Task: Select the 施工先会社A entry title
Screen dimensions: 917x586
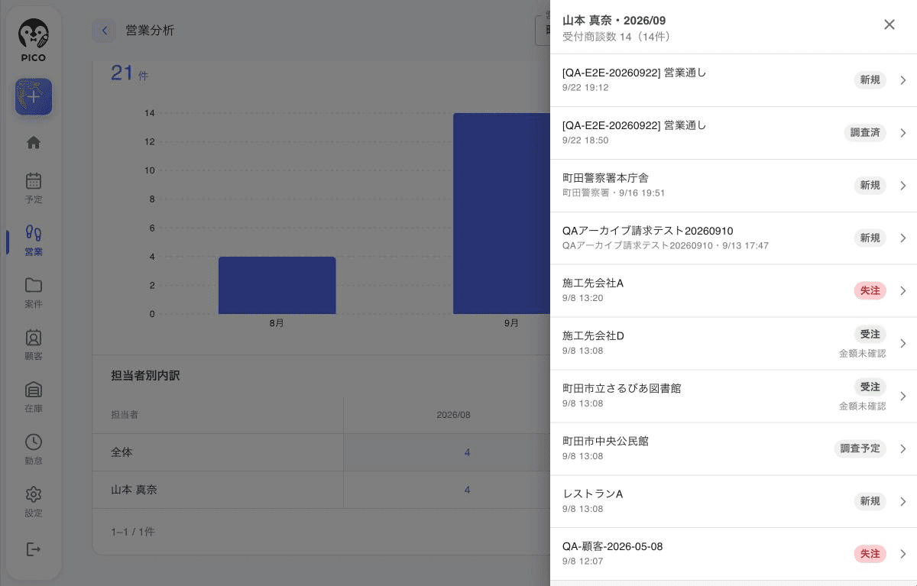Action: 593,283
